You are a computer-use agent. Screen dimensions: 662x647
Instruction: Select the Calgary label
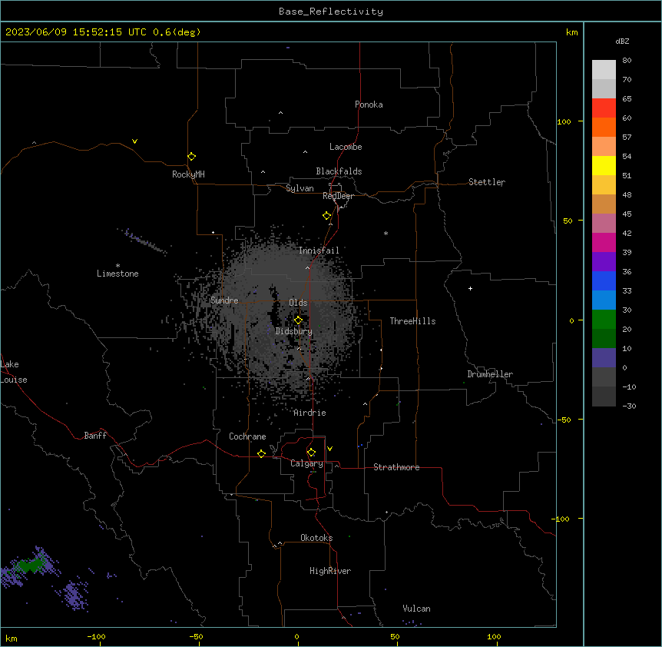tap(307, 463)
